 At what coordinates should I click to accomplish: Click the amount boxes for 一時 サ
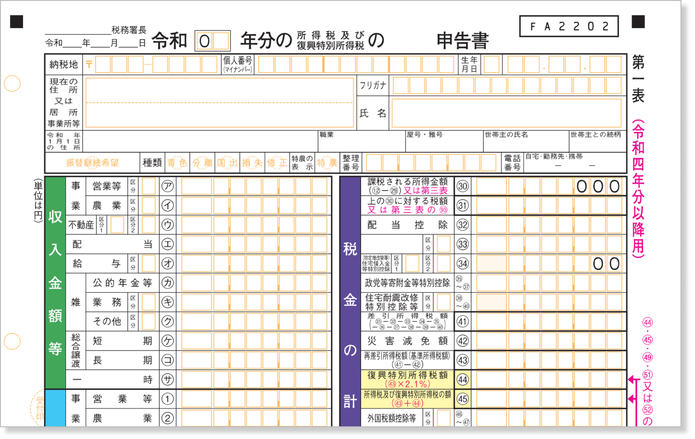click(x=254, y=380)
